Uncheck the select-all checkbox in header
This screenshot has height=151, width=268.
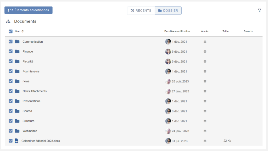pos(11,31)
